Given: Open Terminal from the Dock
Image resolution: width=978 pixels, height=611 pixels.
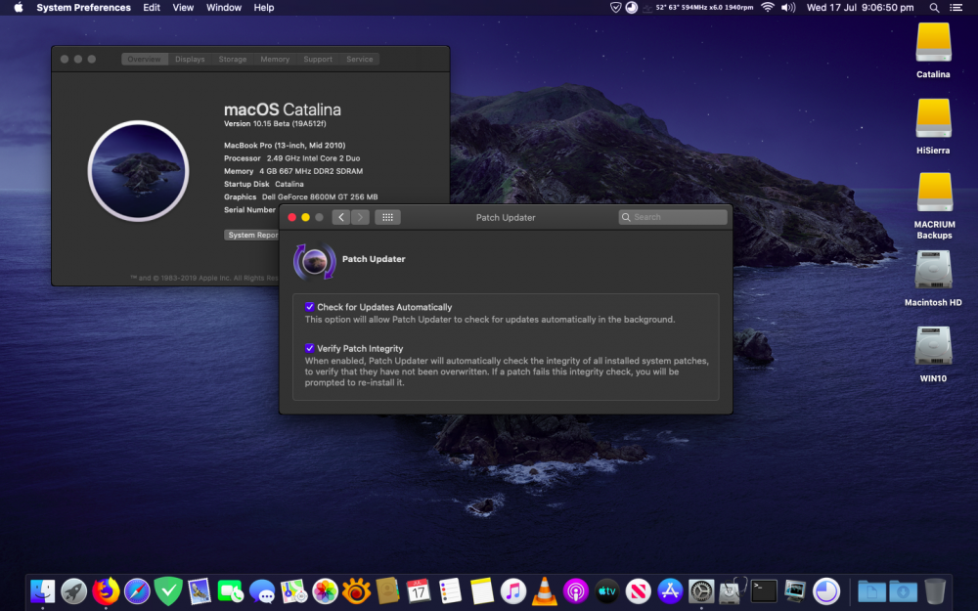Looking at the screenshot, I should (764, 591).
